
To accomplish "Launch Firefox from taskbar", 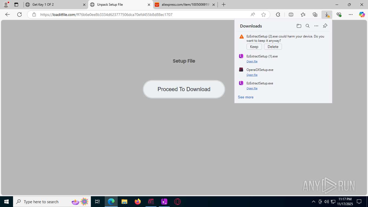I will pos(138,202).
